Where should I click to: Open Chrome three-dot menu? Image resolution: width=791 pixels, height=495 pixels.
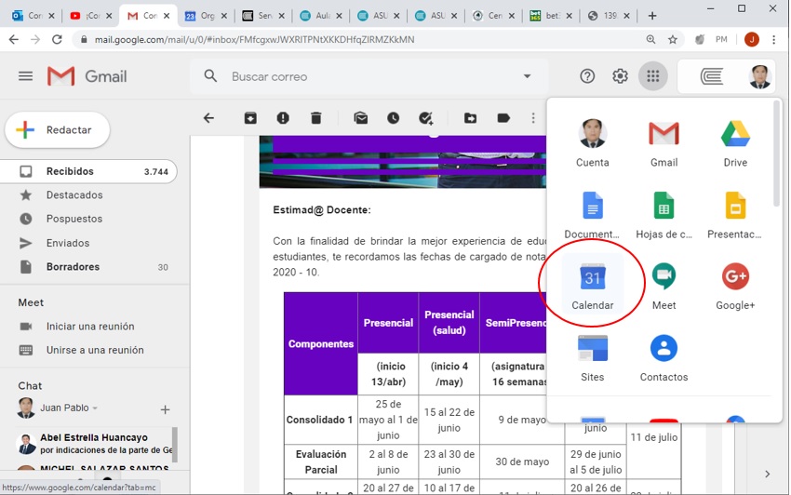[774, 39]
